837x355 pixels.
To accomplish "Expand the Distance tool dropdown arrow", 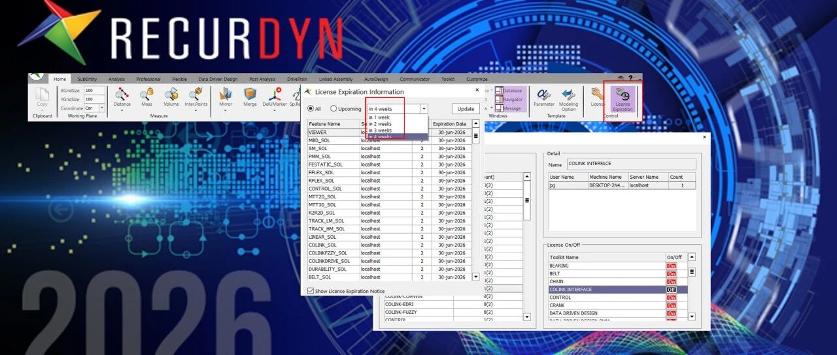I will 122,111.
